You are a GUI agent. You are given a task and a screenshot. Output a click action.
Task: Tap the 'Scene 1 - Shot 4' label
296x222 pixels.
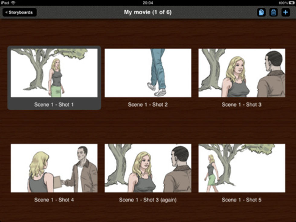point(54,200)
